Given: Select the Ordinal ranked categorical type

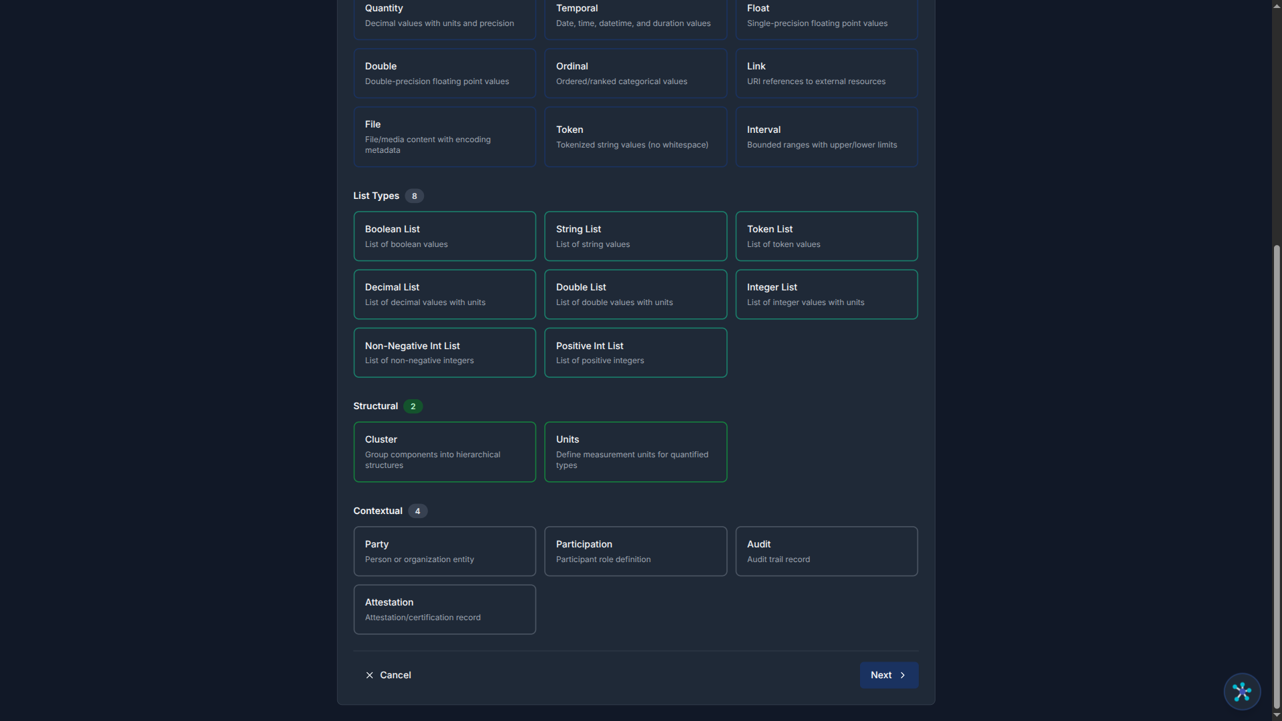Looking at the screenshot, I should (635, 73).
